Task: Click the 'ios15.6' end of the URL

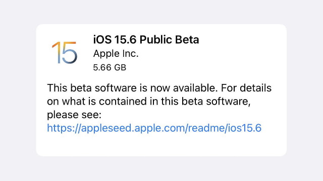Action: [x=244, y=128]
